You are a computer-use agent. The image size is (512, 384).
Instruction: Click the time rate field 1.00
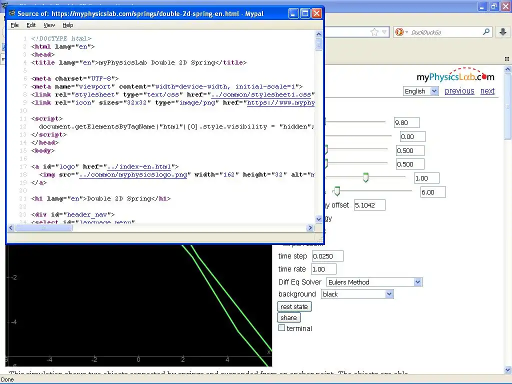(x=323, y=269)
